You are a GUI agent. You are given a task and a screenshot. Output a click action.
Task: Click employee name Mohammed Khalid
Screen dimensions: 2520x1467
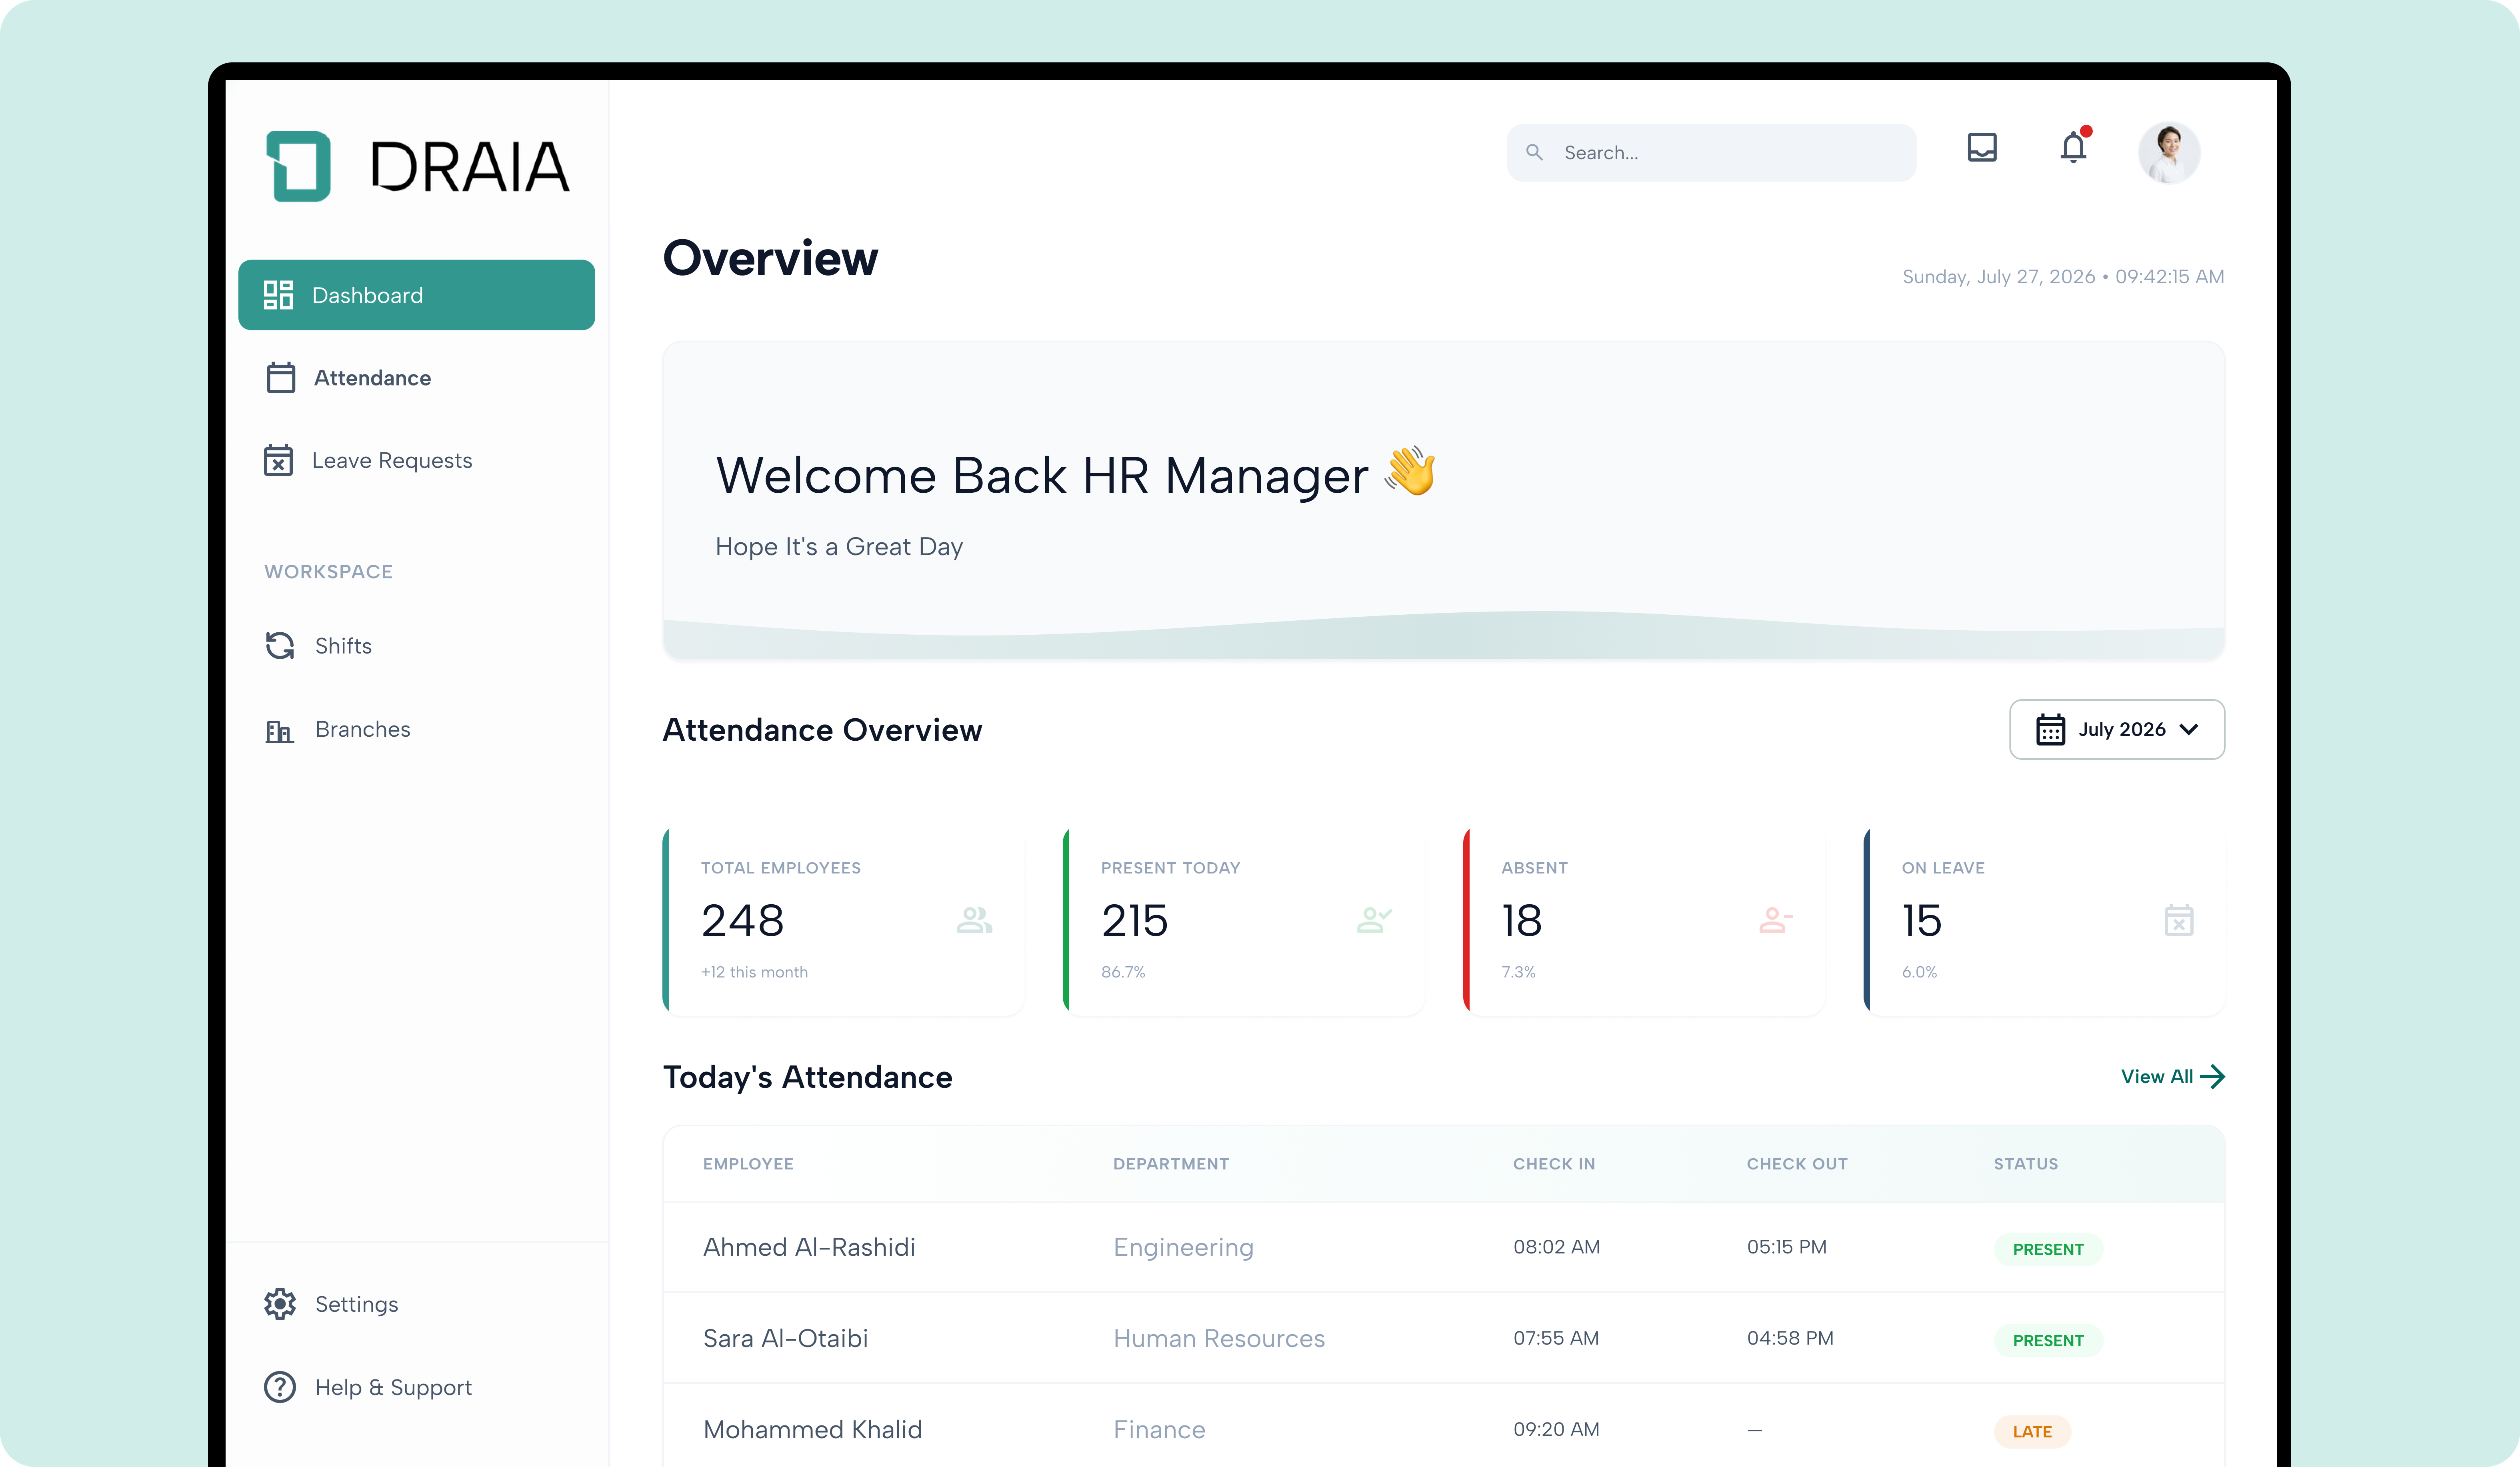(813, 1430)
